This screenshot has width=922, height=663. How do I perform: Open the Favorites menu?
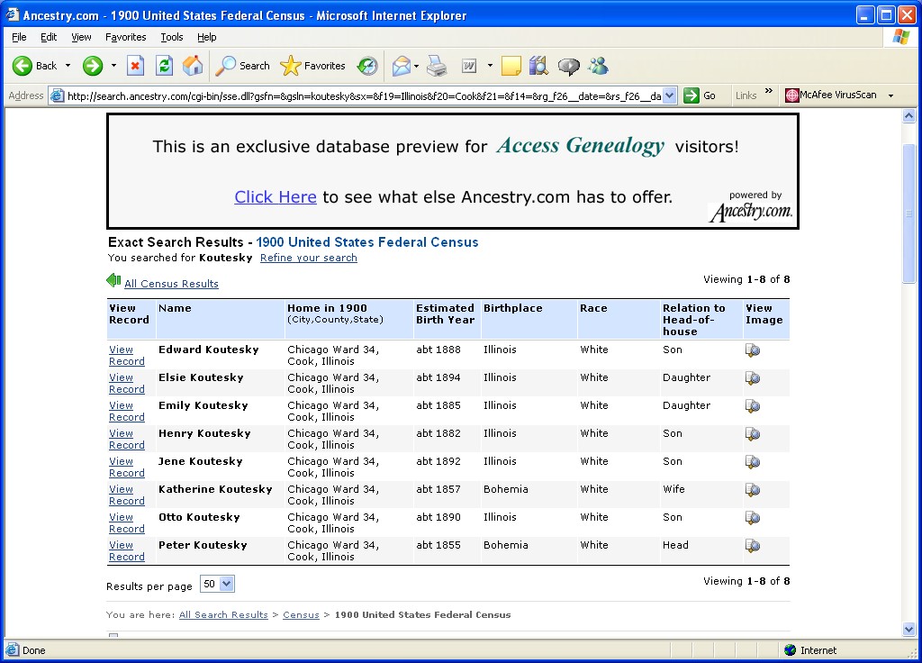pyautogui.click(x=126, y=37)
